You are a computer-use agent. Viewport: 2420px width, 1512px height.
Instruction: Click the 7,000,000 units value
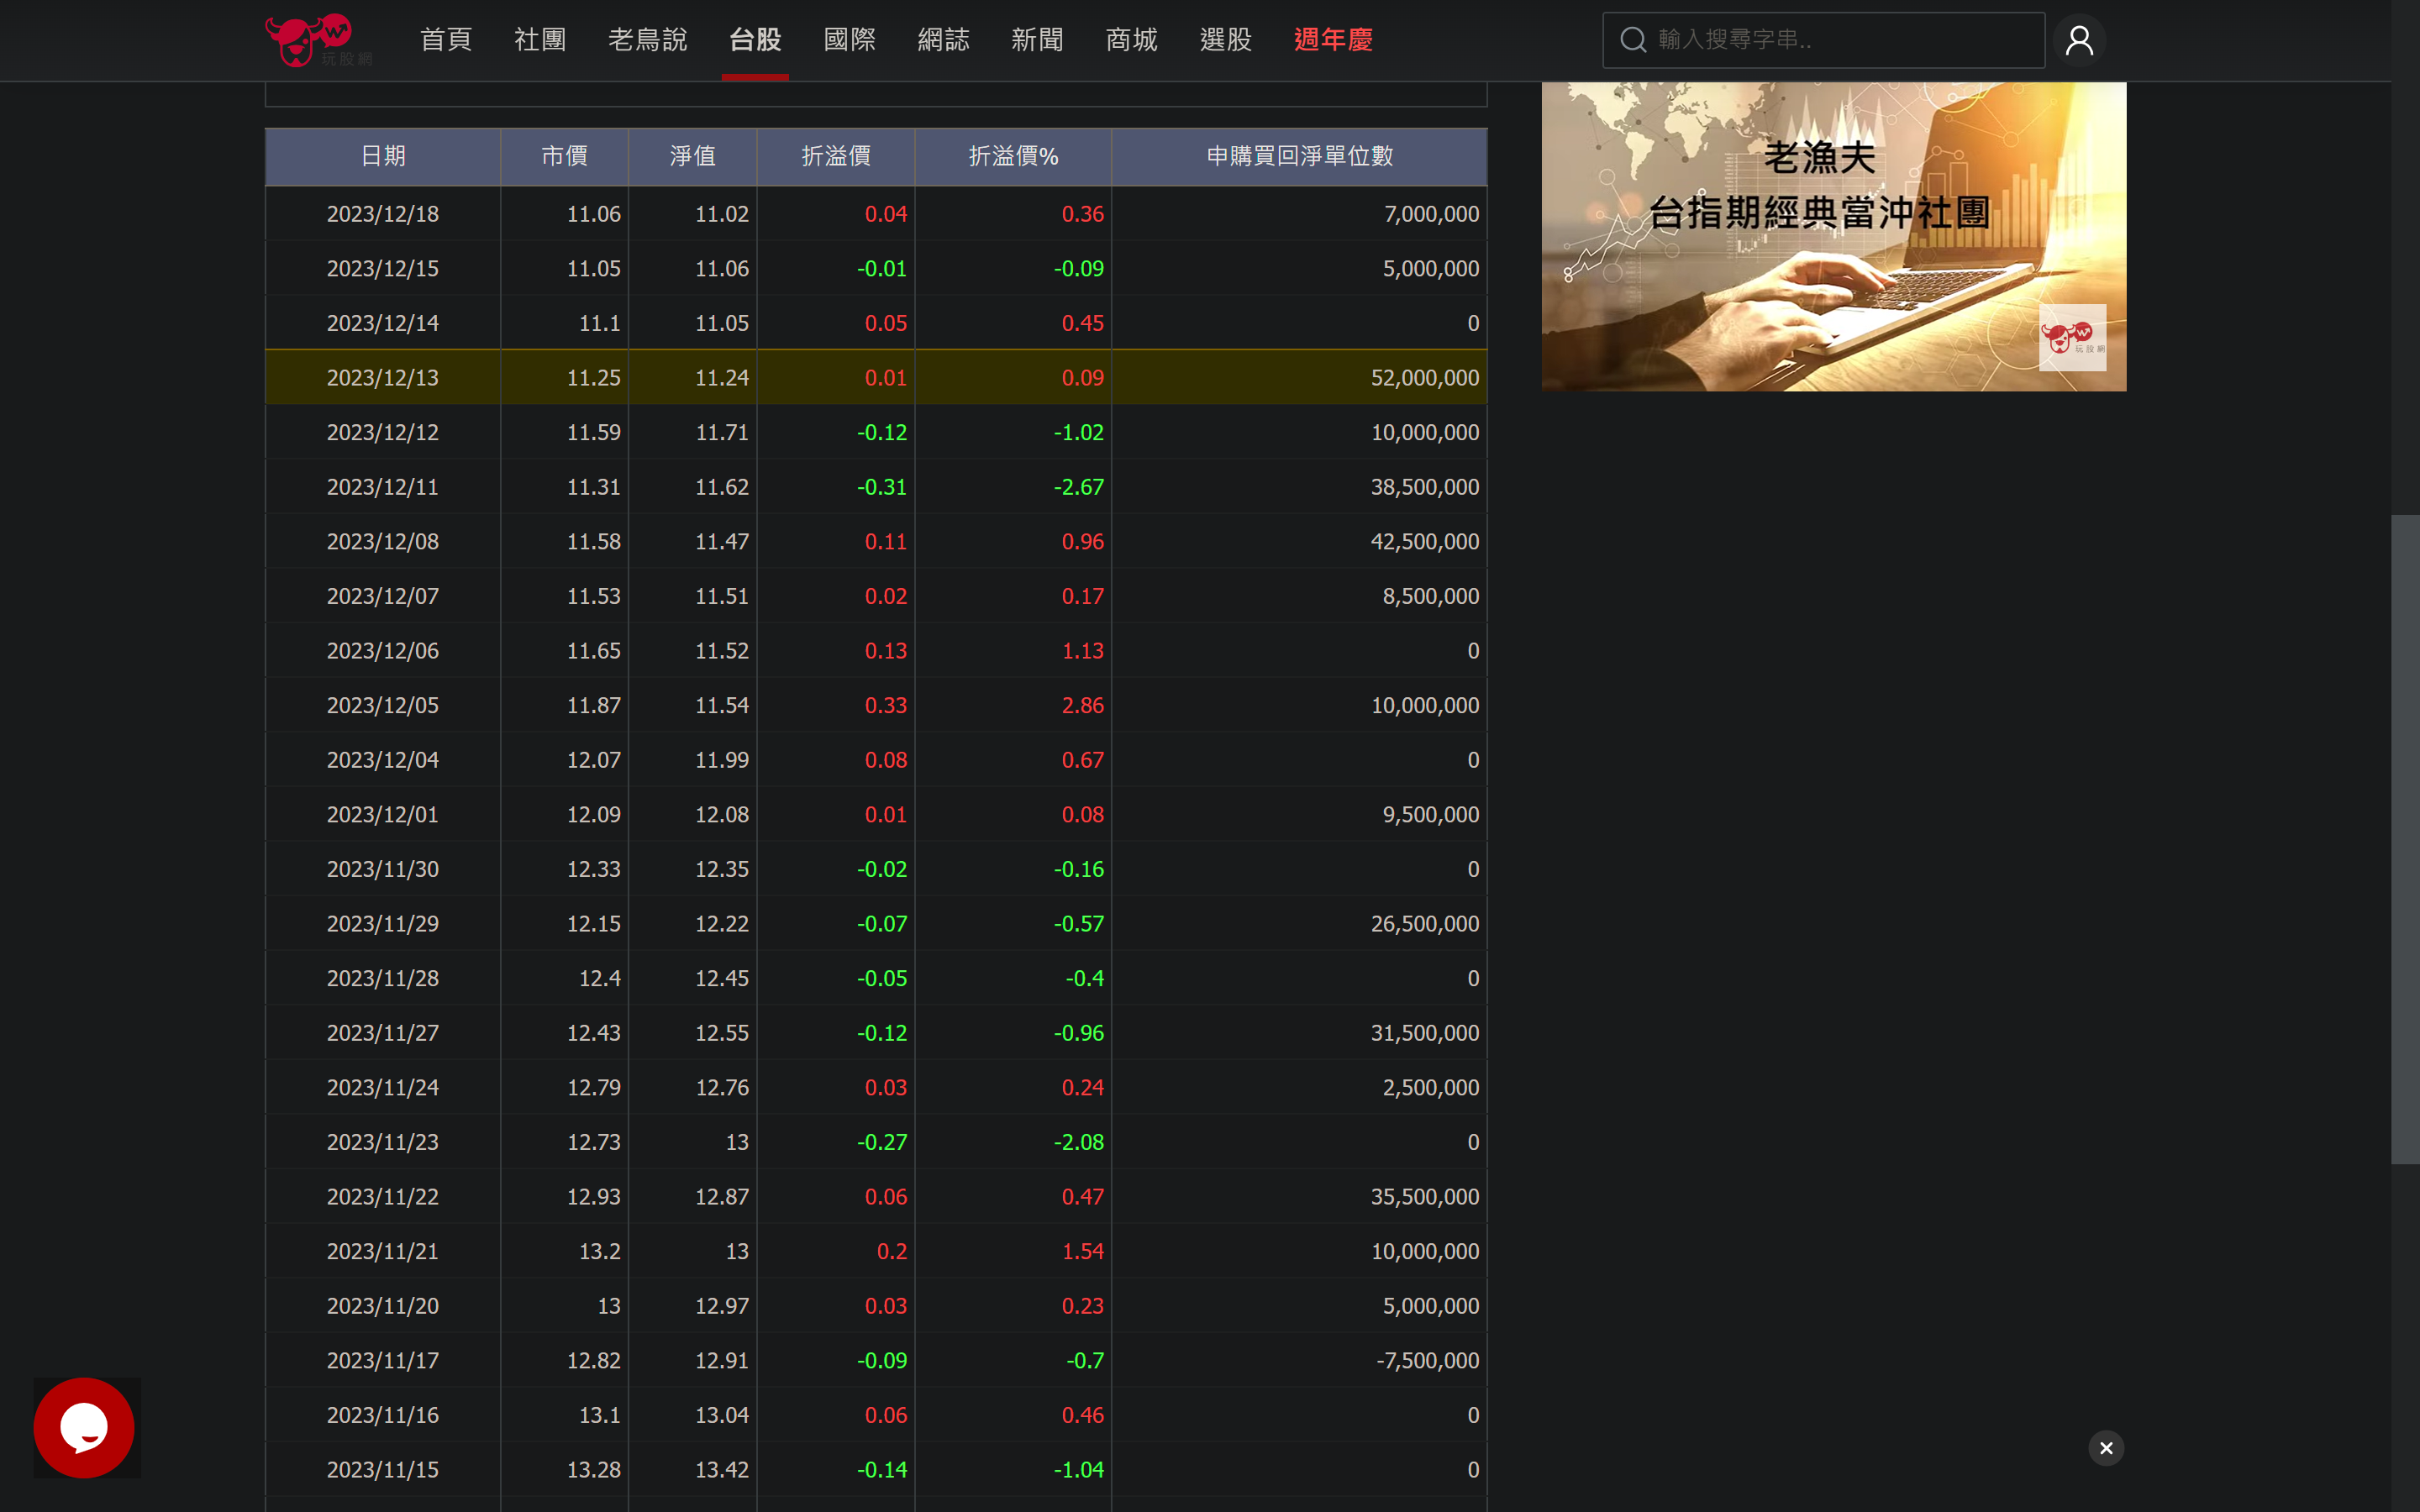pos(1430,214)
